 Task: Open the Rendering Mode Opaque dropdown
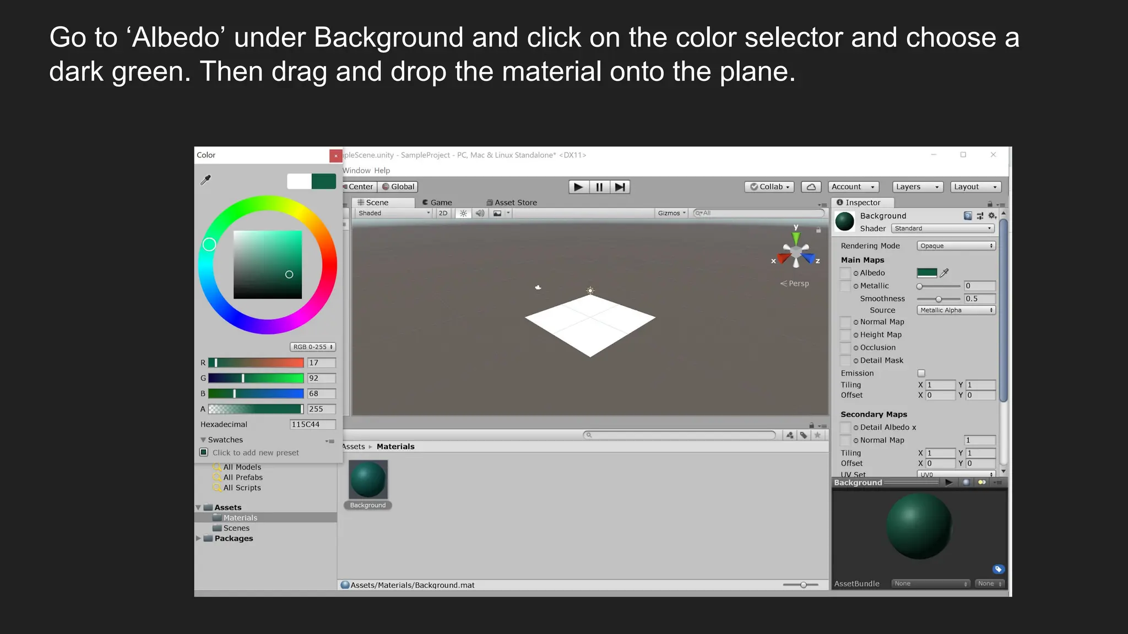[x=956, y=246]
